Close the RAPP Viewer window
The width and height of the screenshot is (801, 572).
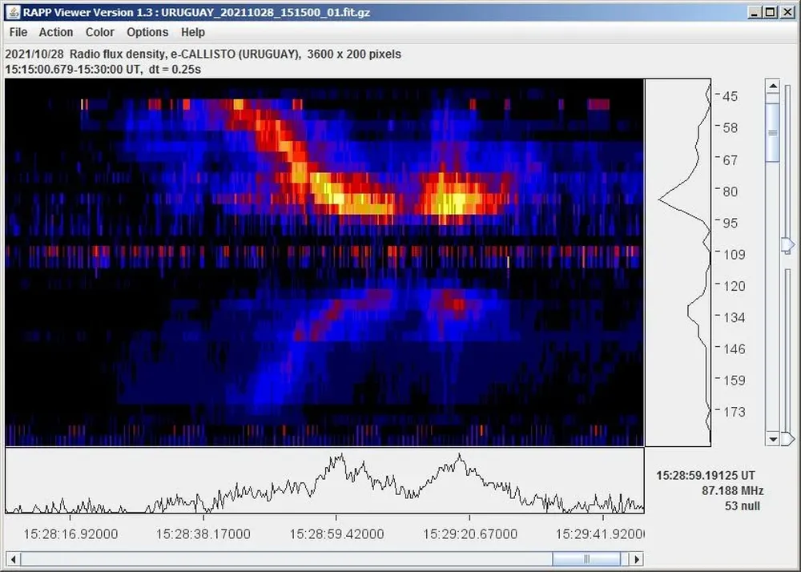pyautogui.click(x=787, y=12)
